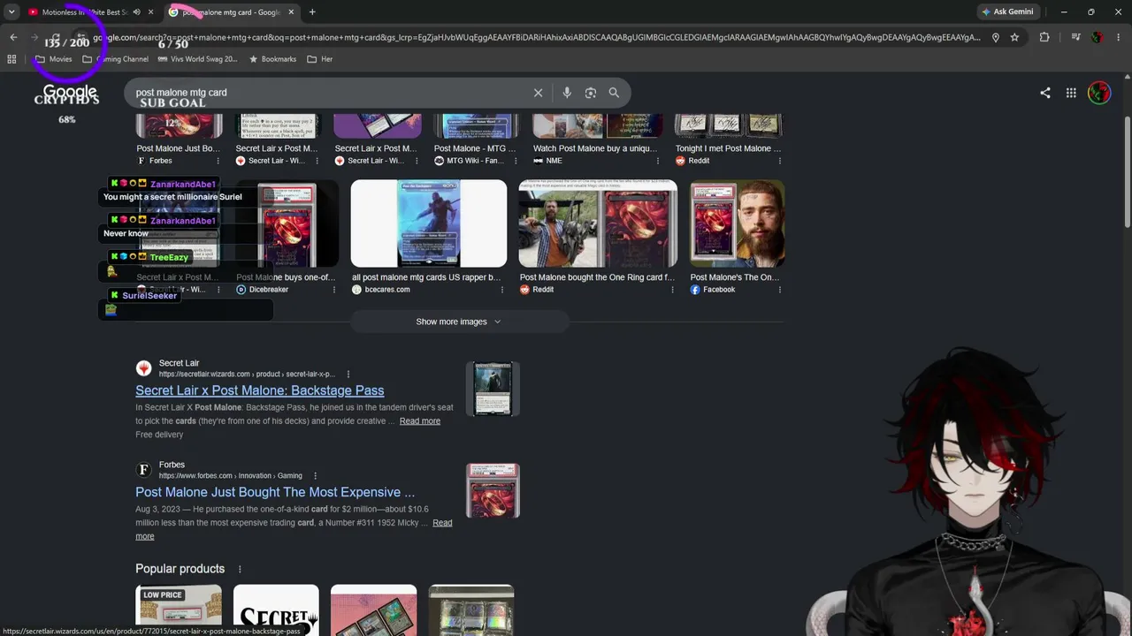Submit the search with the magnifier icon
Image resolution: width=1132 pixels, height=636 pixels.
click(x=614, y=93)
